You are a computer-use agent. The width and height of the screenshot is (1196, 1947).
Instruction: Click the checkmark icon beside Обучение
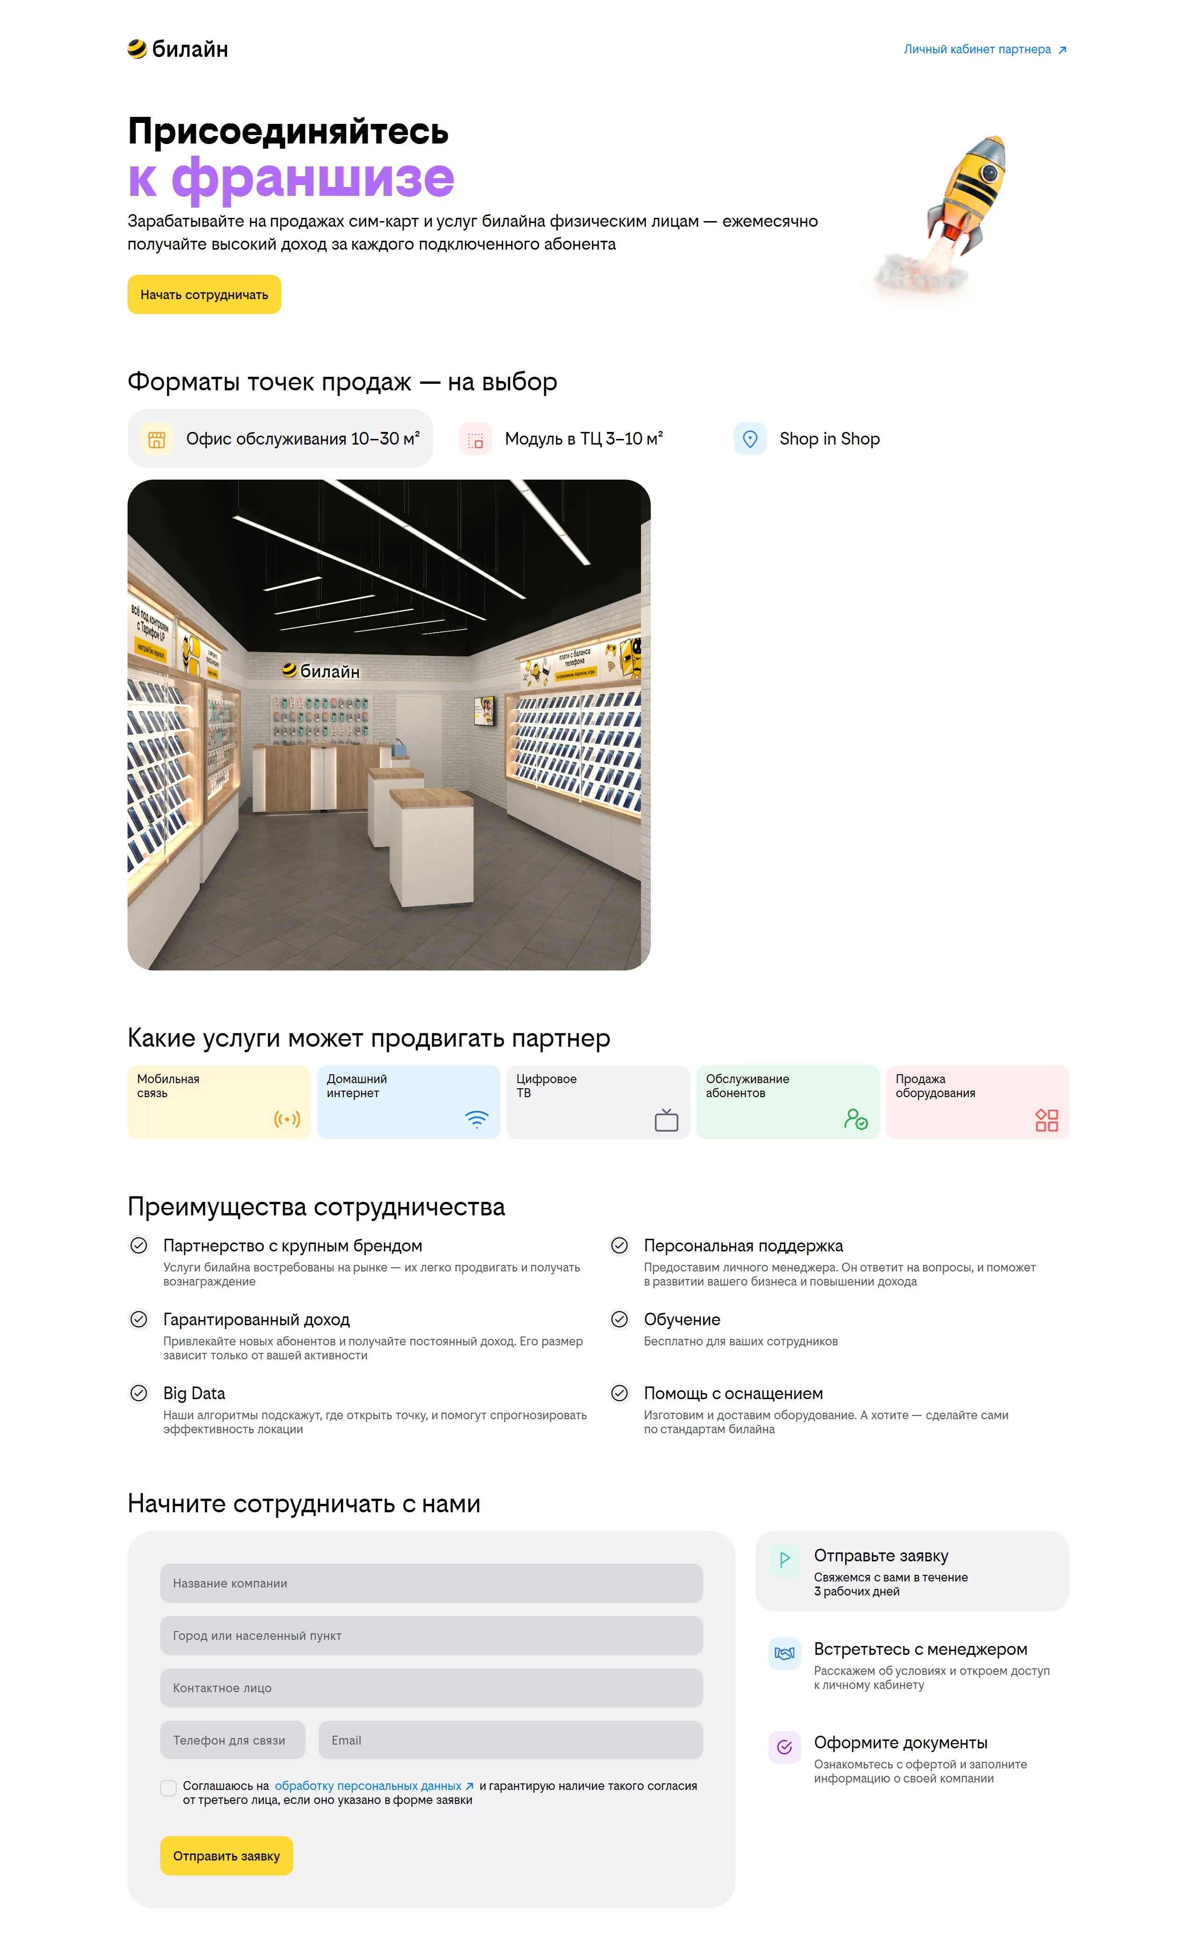coord(619,1319)
